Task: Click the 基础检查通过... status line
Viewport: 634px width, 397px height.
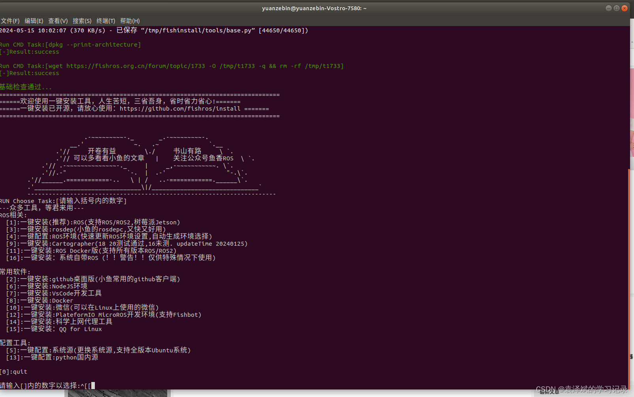Action: tap(26, 87)
